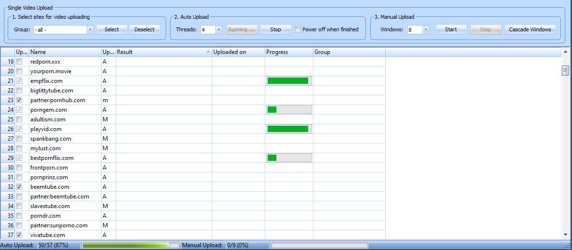This screenshot has width=572, height=250.
Task: Click the playvid.com progress bar
Action: click(x=289, y=129)
